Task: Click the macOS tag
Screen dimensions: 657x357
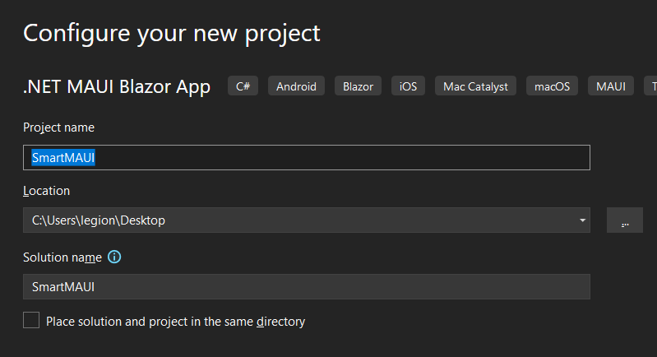Action: (552, 86)
